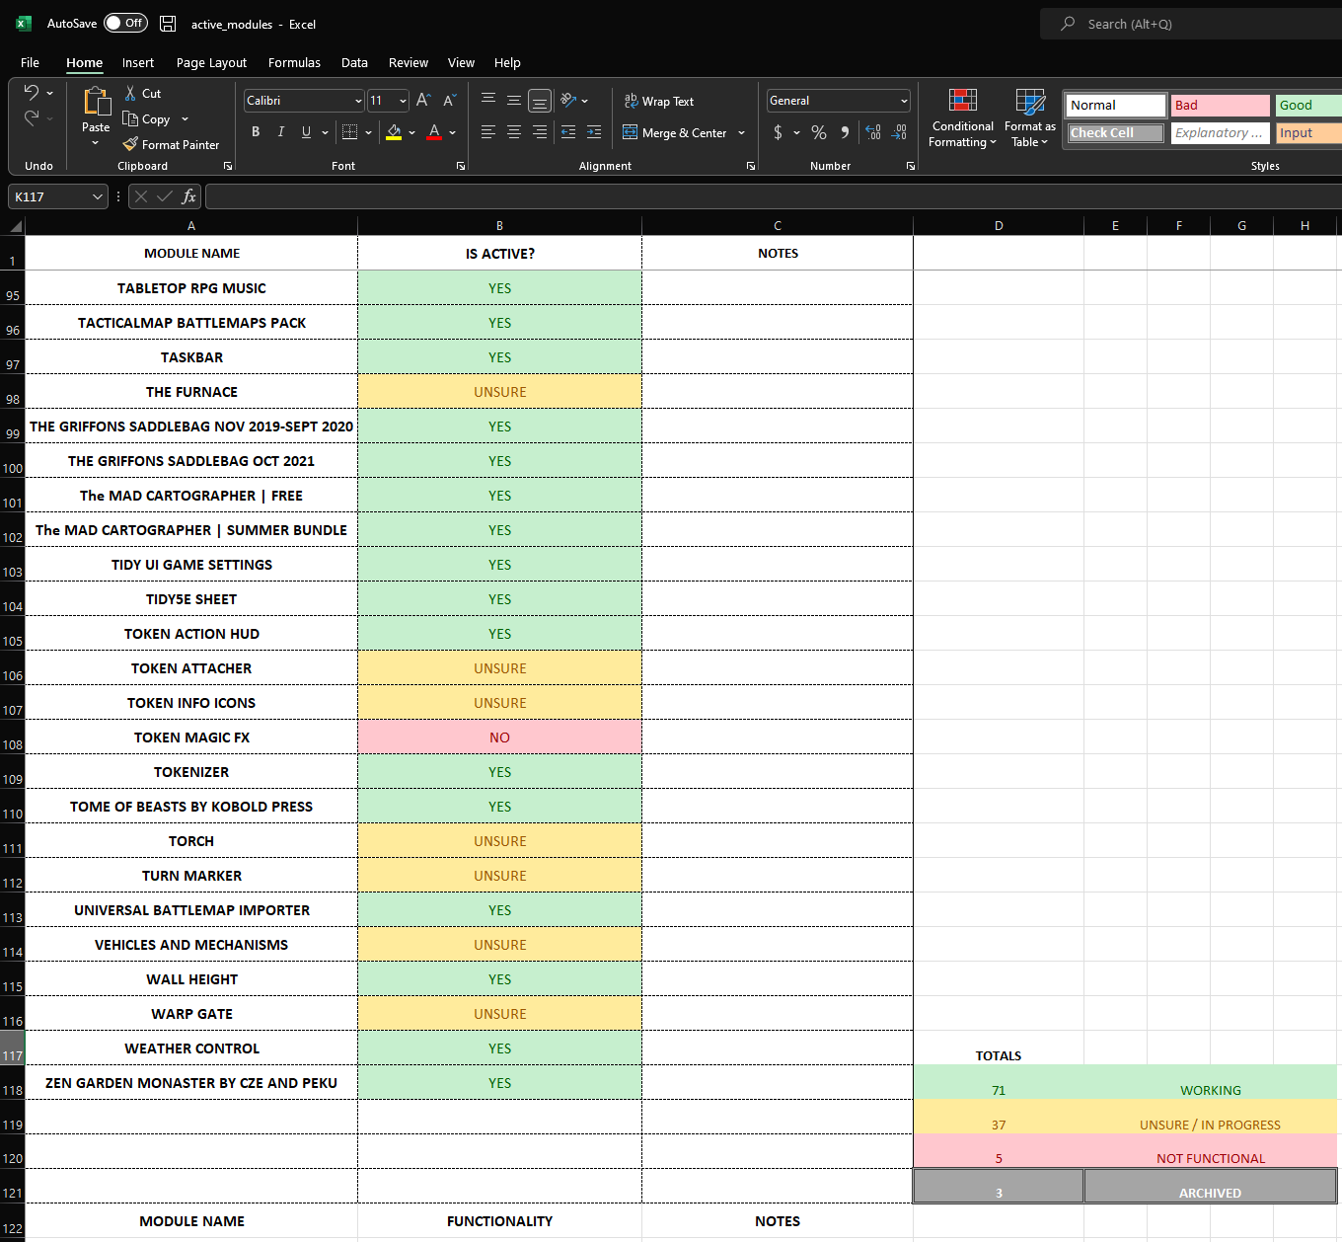The height and width of the screenshot is (1242, 1342).
Task: Open the File menu
Action: click(31, 62)
